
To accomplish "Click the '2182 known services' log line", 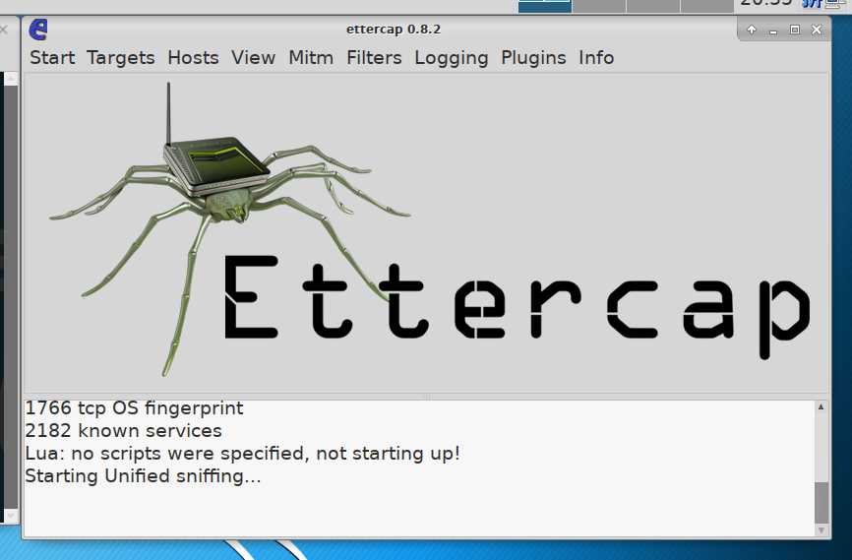I will point(123,431).
